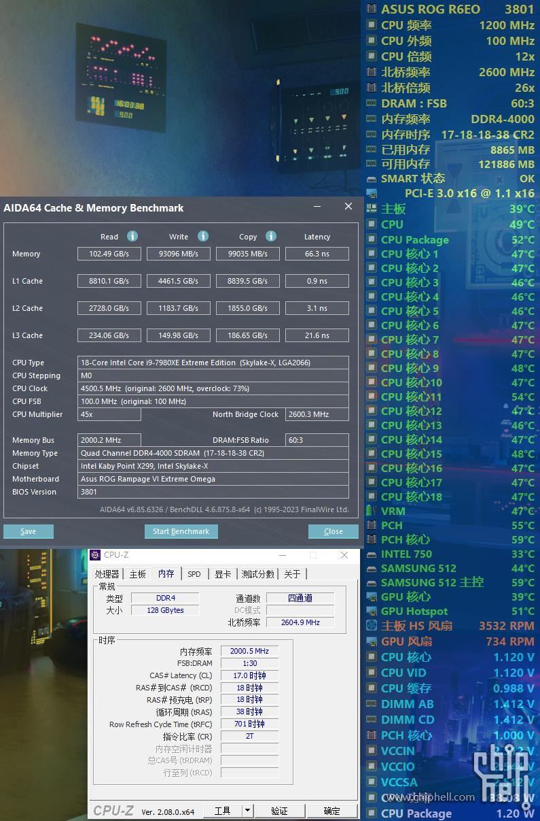
Task: Click the icon beside ASUS ROG R6EO
Action: 372,9
